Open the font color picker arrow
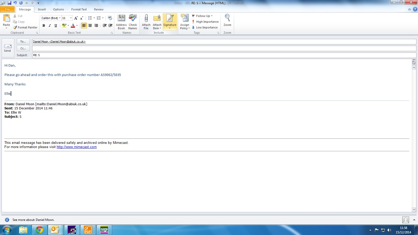This screenshot has height=235, width=418. point(77,26)
